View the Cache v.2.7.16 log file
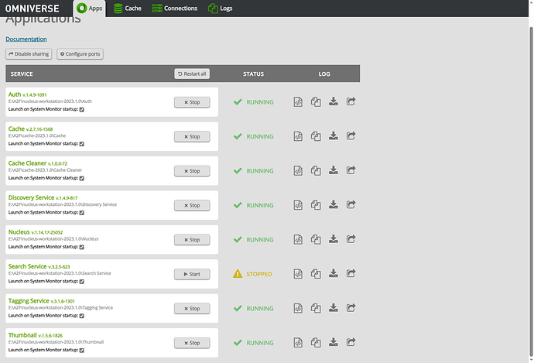 [298, 136]
